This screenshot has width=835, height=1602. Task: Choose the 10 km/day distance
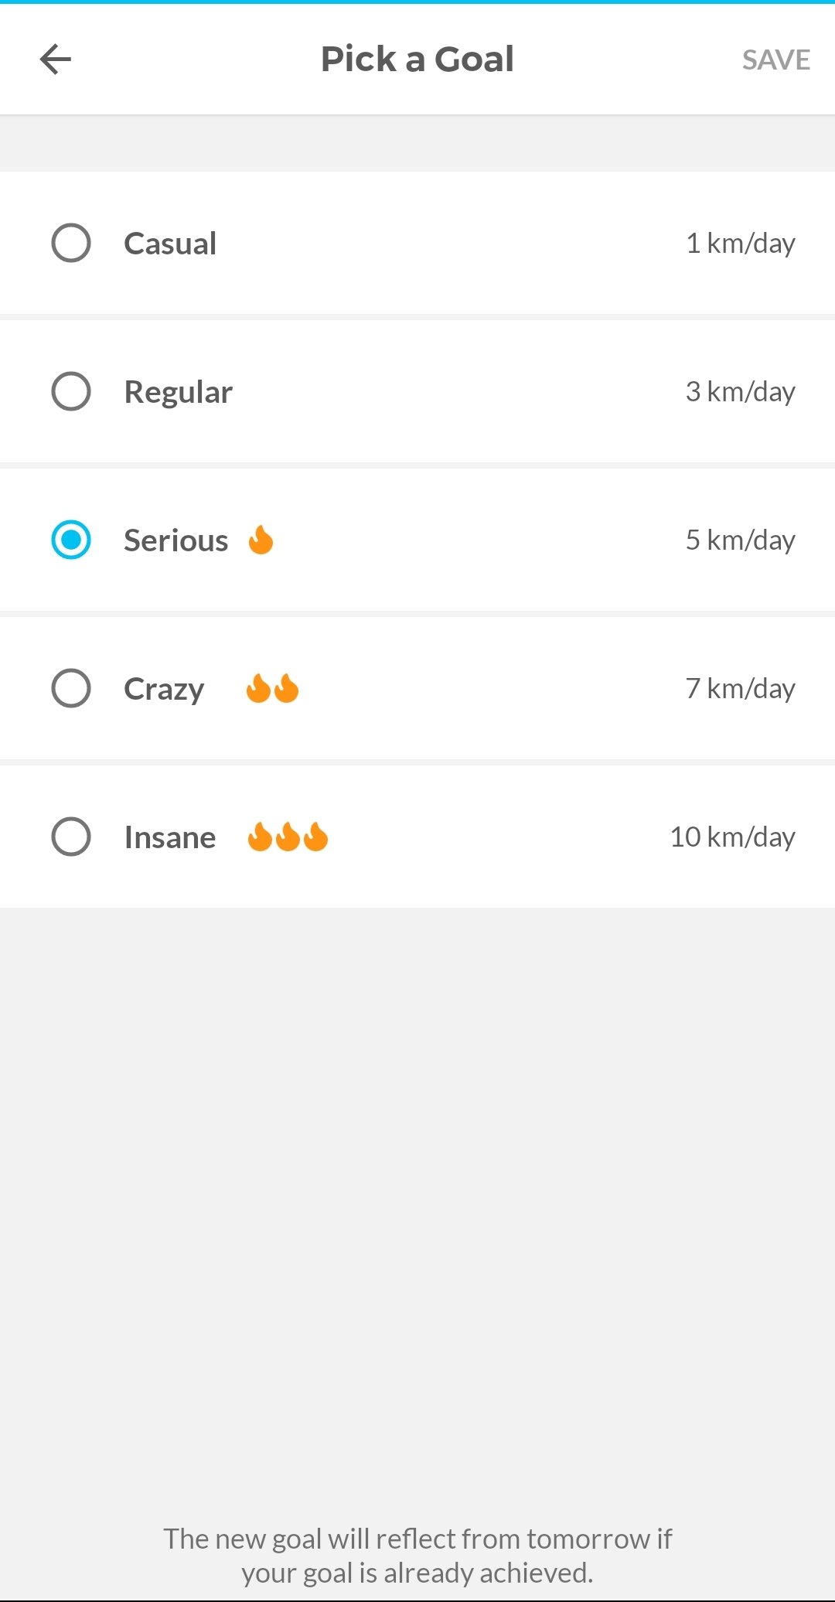tap(732, 837)
